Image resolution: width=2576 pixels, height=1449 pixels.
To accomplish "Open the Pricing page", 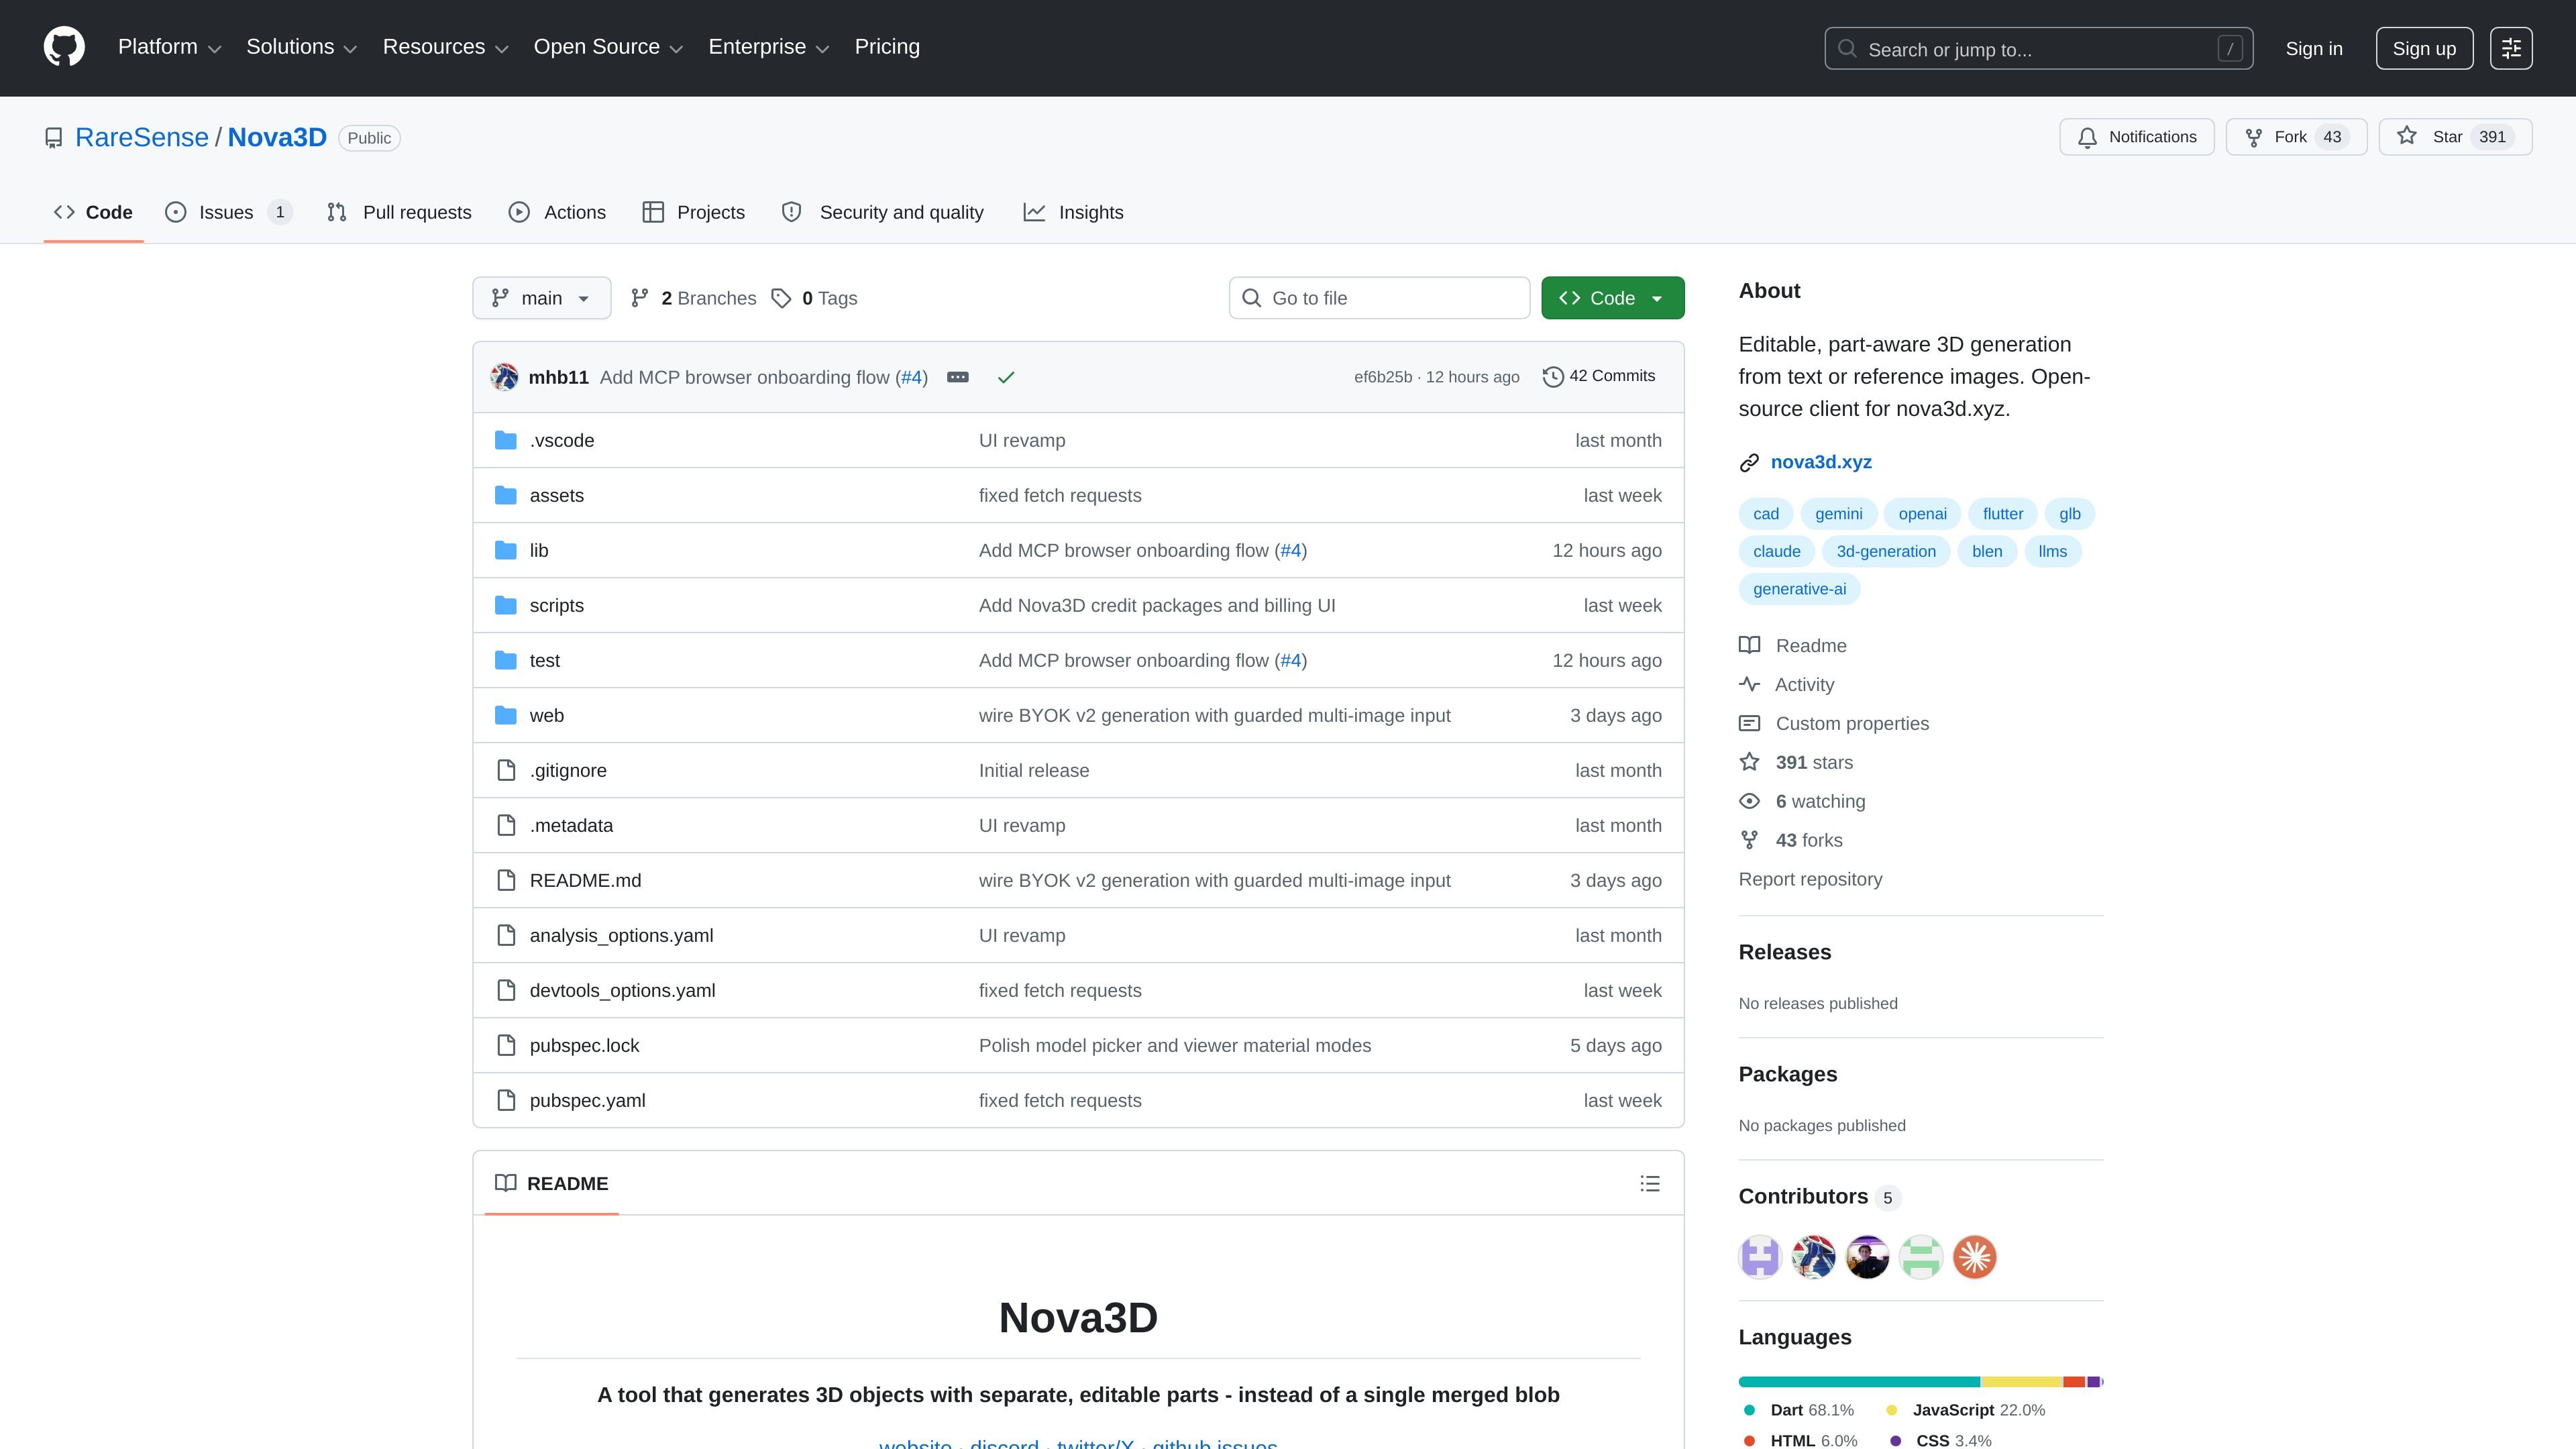I will 887,47.
